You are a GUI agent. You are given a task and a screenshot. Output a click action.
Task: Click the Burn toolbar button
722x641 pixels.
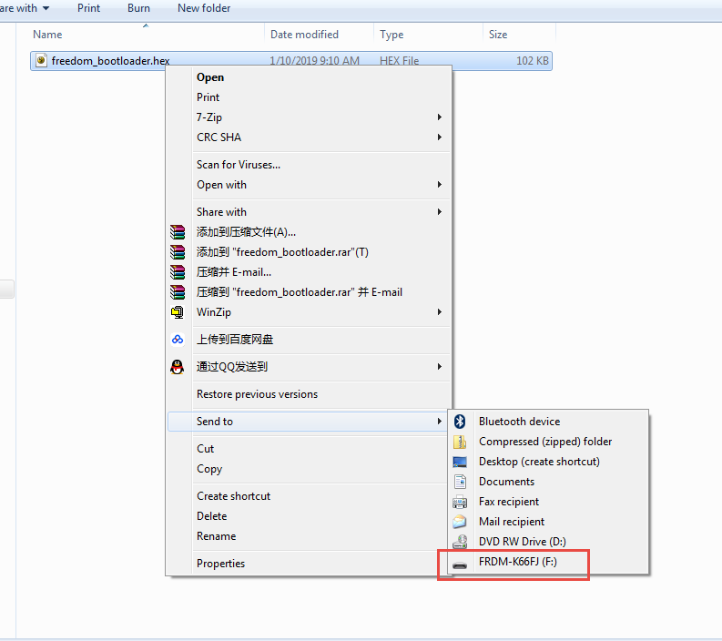[138, 8]
